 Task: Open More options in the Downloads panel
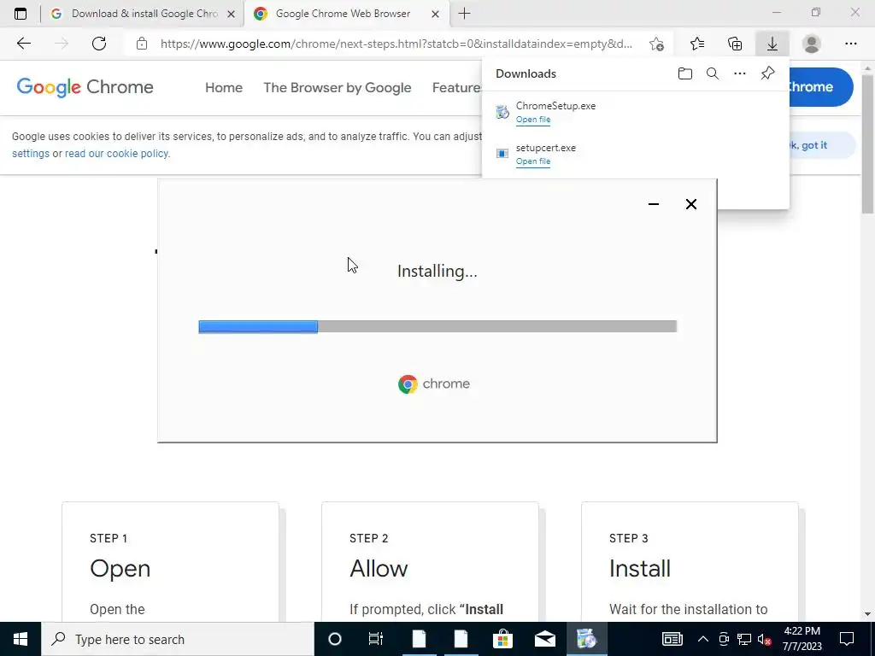pyautogui.click(x=740, y=73)
